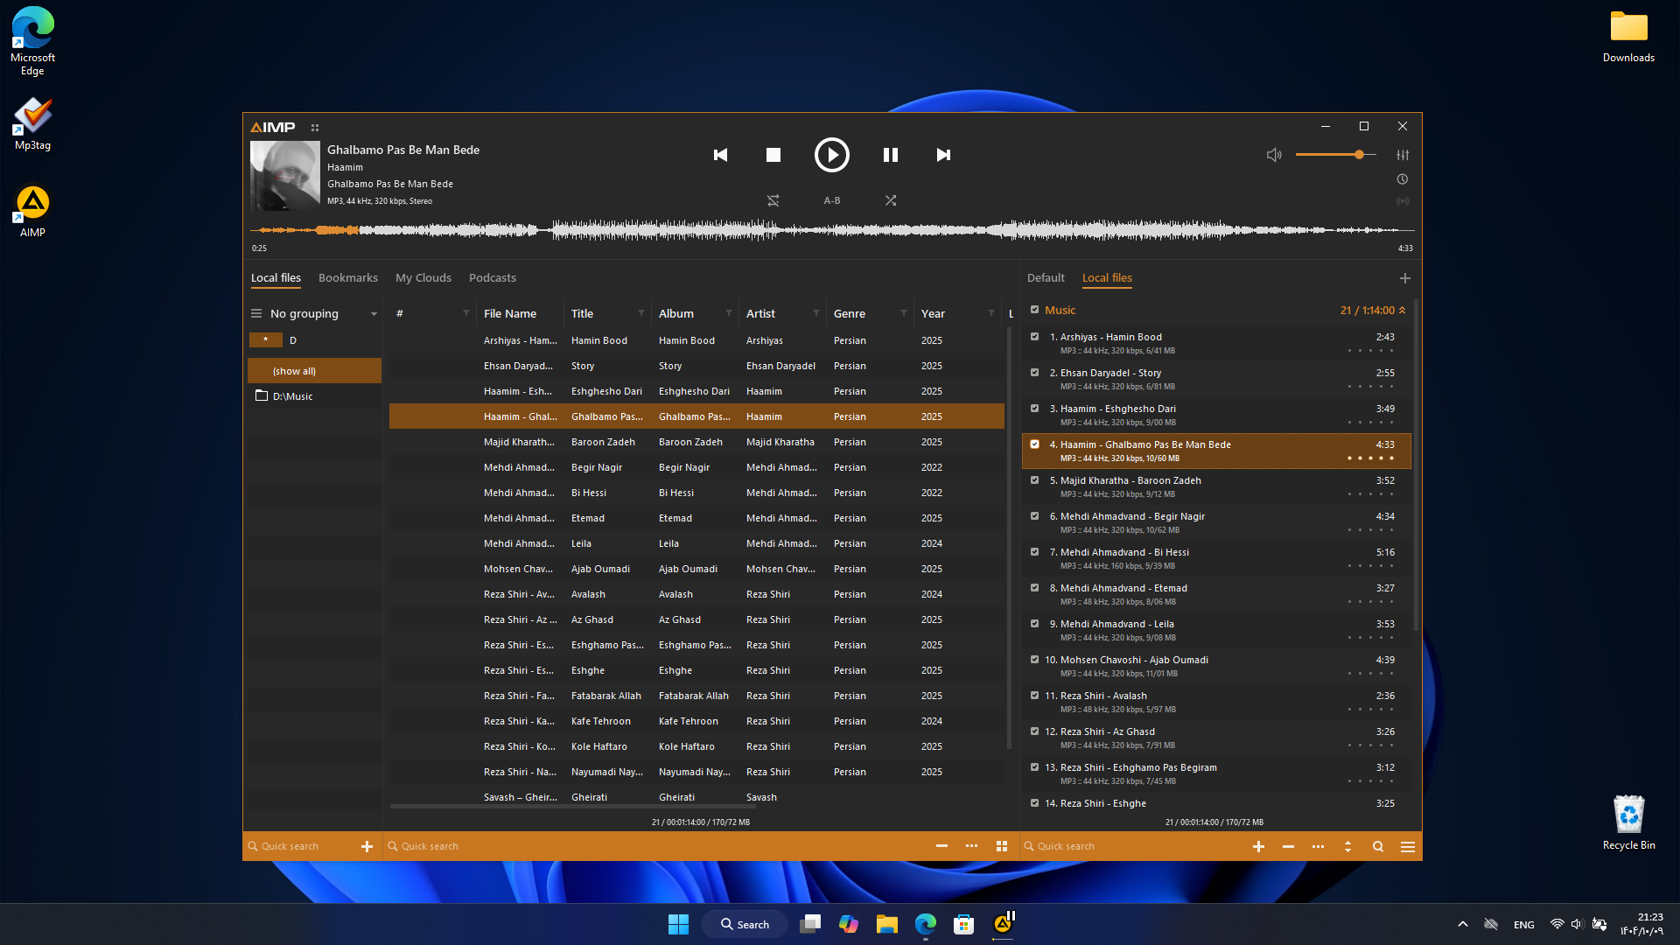The image size is (1680, 945).
Task: Switch to the Bookmarks tab
Action: [348, 278]
